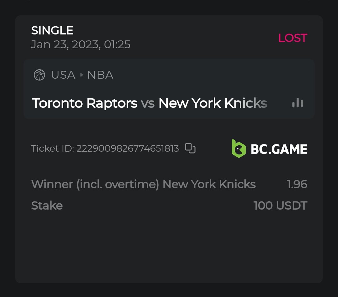Click the arrow between USA and NBA
Screen dimensions: 338x297
point(82,75)
